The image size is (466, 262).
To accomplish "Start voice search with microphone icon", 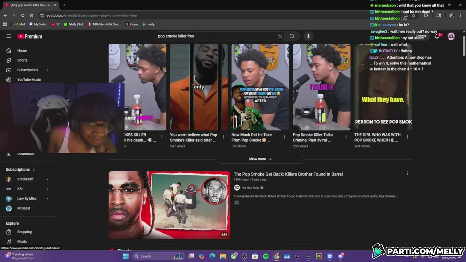I will tap(308, 36).
